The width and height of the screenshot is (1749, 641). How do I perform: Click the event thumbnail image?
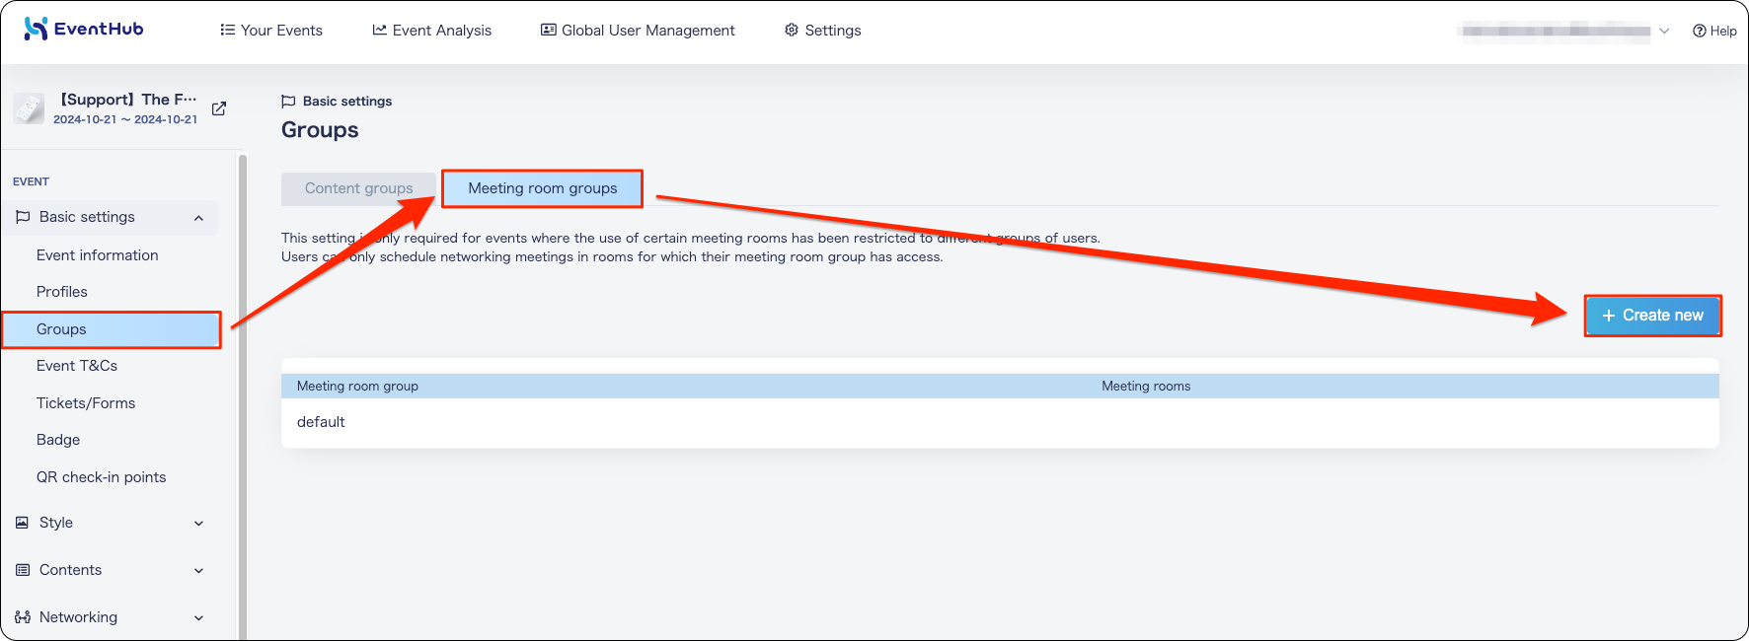pyautogui.click(x=29, y=108)
